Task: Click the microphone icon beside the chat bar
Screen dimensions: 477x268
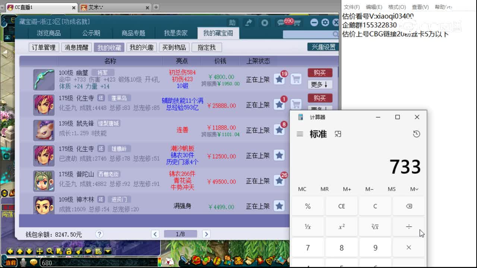Action: 23,262
